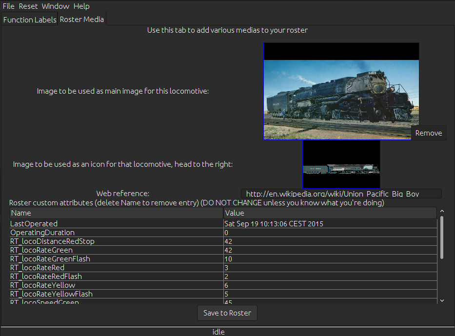This screenshot has width=455, height=336.
Task: Click the Web reference URL field
Action: click(x=341, y=194)
